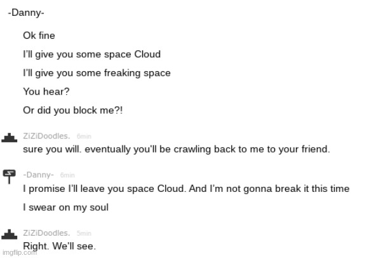
Task: Click ZiZiDoodles avatar beside 'Right. We'll see.'
Action: click(x=9, y=234)
